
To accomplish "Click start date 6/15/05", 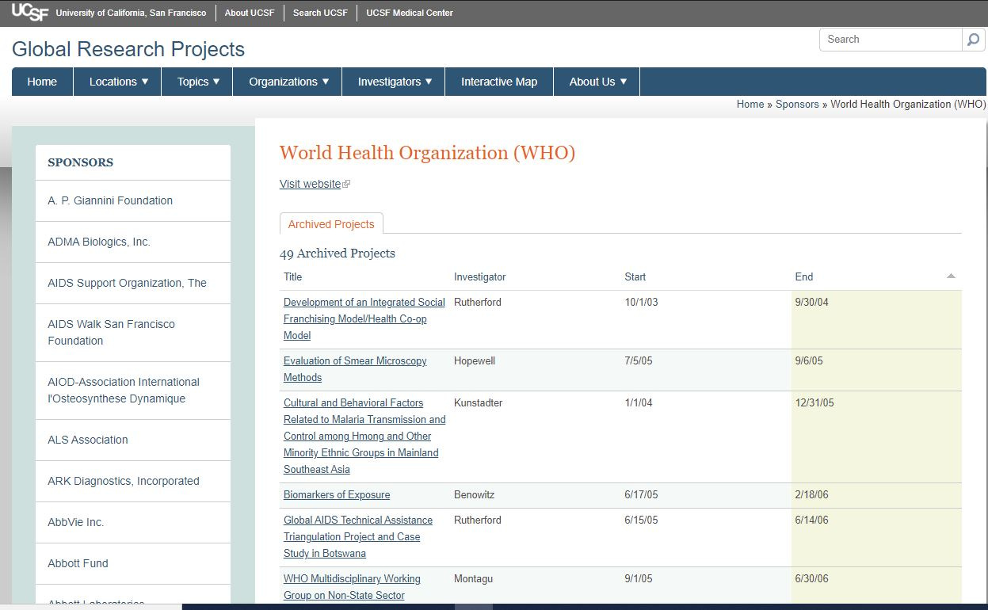I will (641, 520).
